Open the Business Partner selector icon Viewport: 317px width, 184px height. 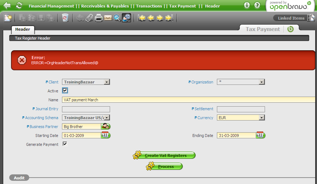point(105,127)
